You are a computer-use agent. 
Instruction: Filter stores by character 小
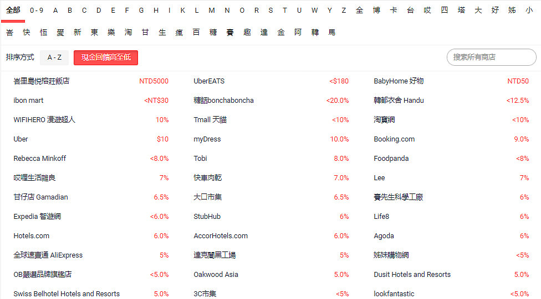(529, 11)
